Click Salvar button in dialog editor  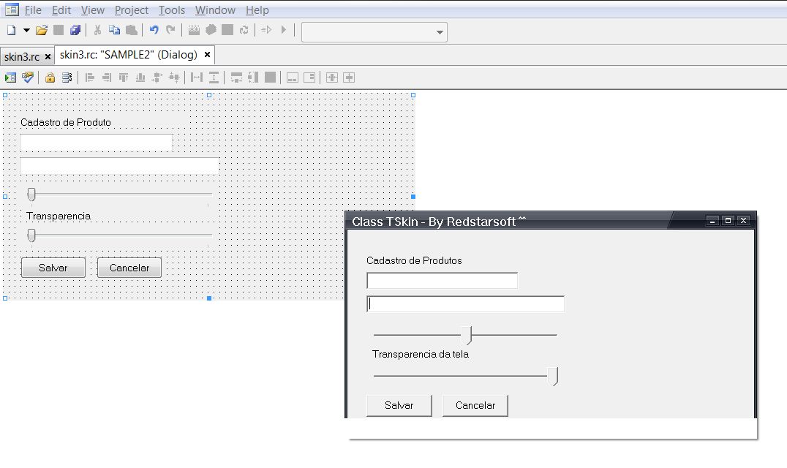click(x=53, y=268)
